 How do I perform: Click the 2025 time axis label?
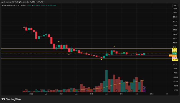point(91,94)
